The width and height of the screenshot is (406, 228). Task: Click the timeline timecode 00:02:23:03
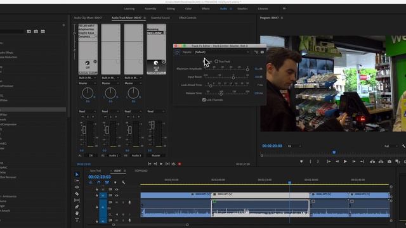[x=100, y=177]
